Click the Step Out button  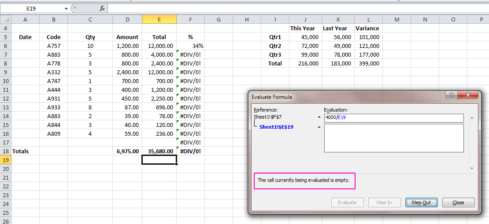tap(421, 202)
